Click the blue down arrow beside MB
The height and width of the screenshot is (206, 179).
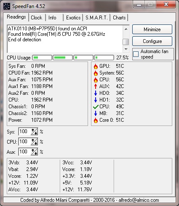click(96, 113)
